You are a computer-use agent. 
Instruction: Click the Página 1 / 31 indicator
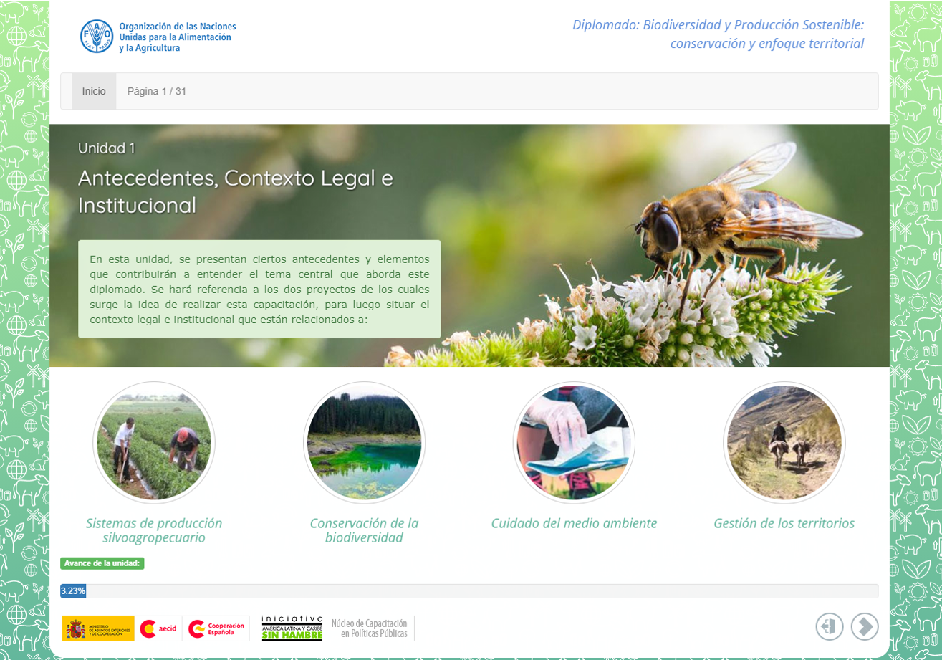click(157, 91)
